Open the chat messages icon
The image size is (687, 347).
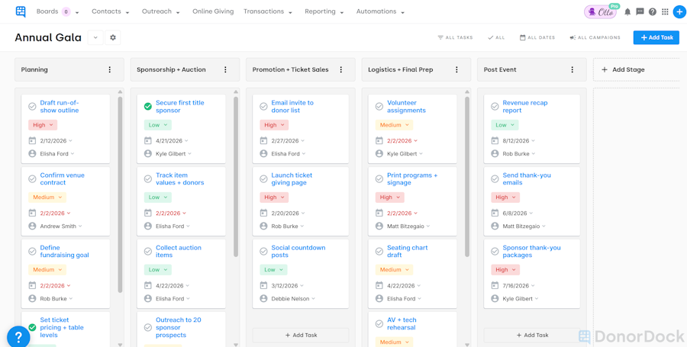click(x=640, y=12)
